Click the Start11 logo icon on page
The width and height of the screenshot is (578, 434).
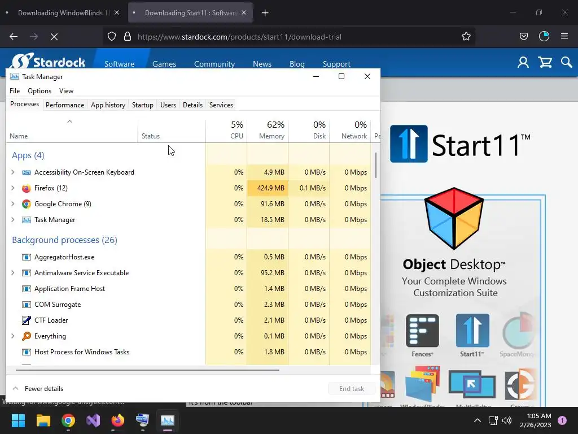click(409, 144)
